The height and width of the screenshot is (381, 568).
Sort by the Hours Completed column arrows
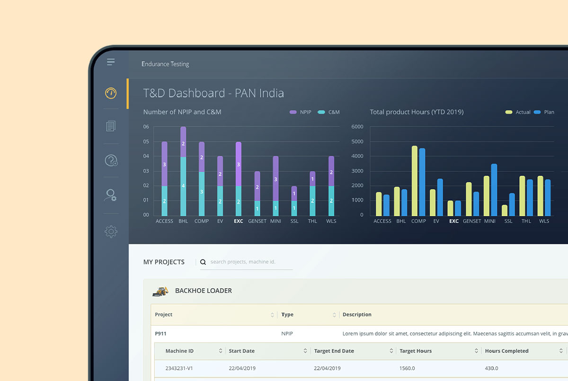tap(561, 351)
